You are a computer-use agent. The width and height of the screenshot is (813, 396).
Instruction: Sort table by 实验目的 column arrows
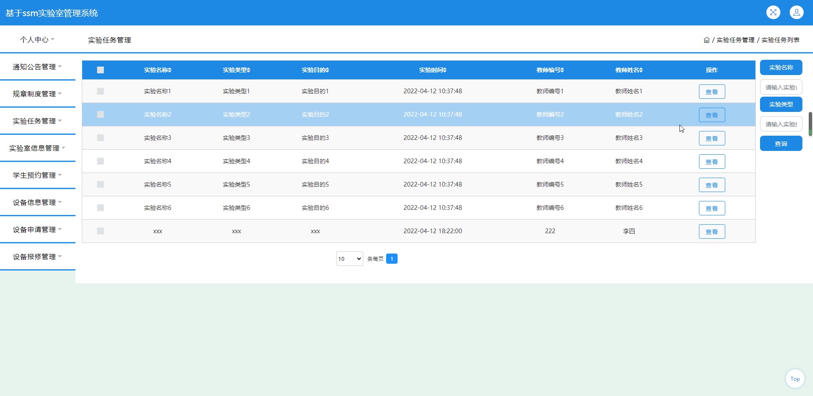pos(327,70)
